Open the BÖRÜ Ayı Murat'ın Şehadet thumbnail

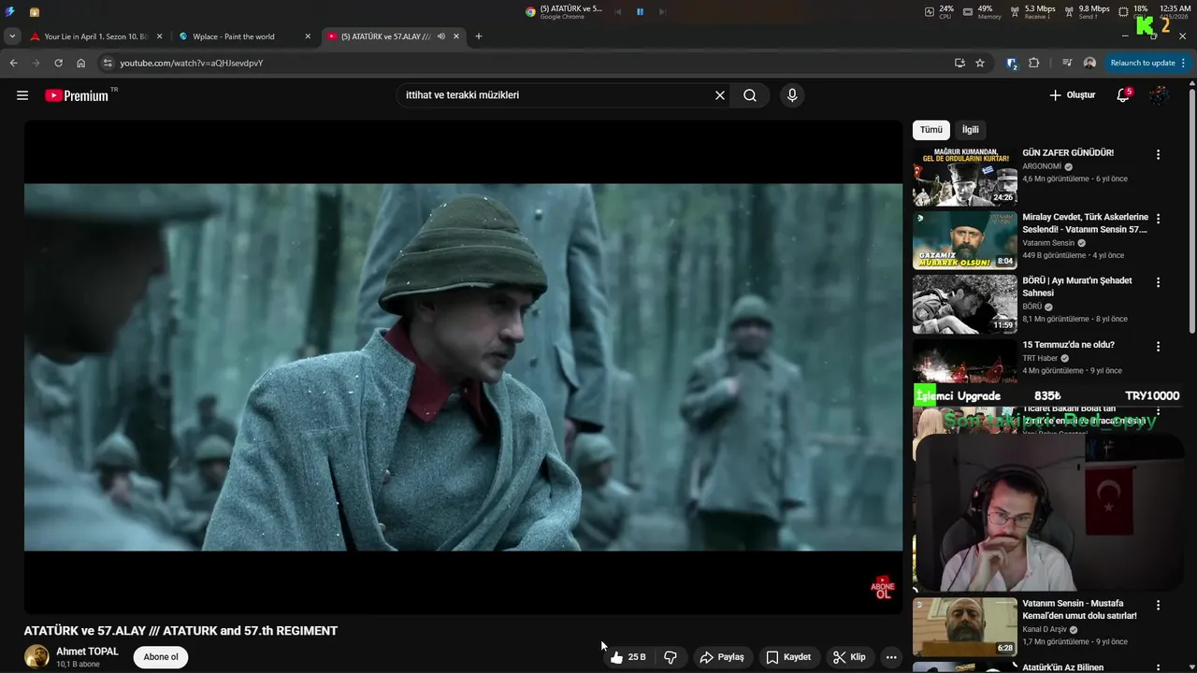coord(965,304)
